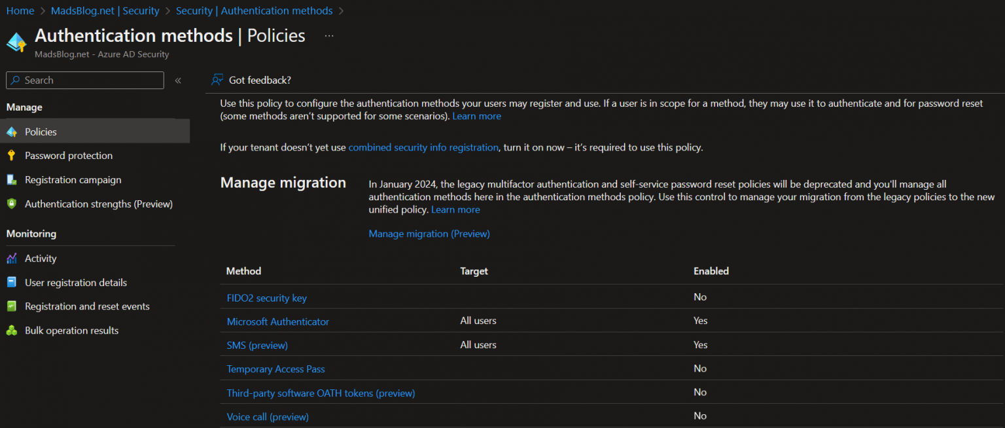Click the Registration and reset events icon
1005x428 pixels.
12,306
